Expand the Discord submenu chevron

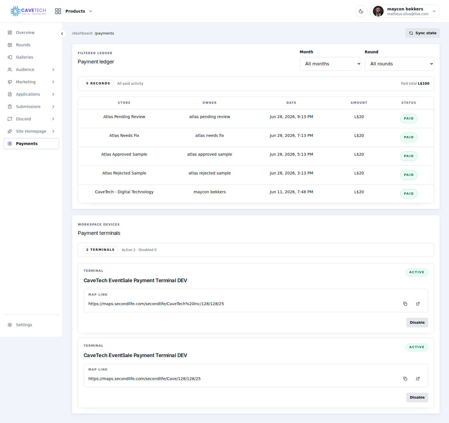(53, 119)
